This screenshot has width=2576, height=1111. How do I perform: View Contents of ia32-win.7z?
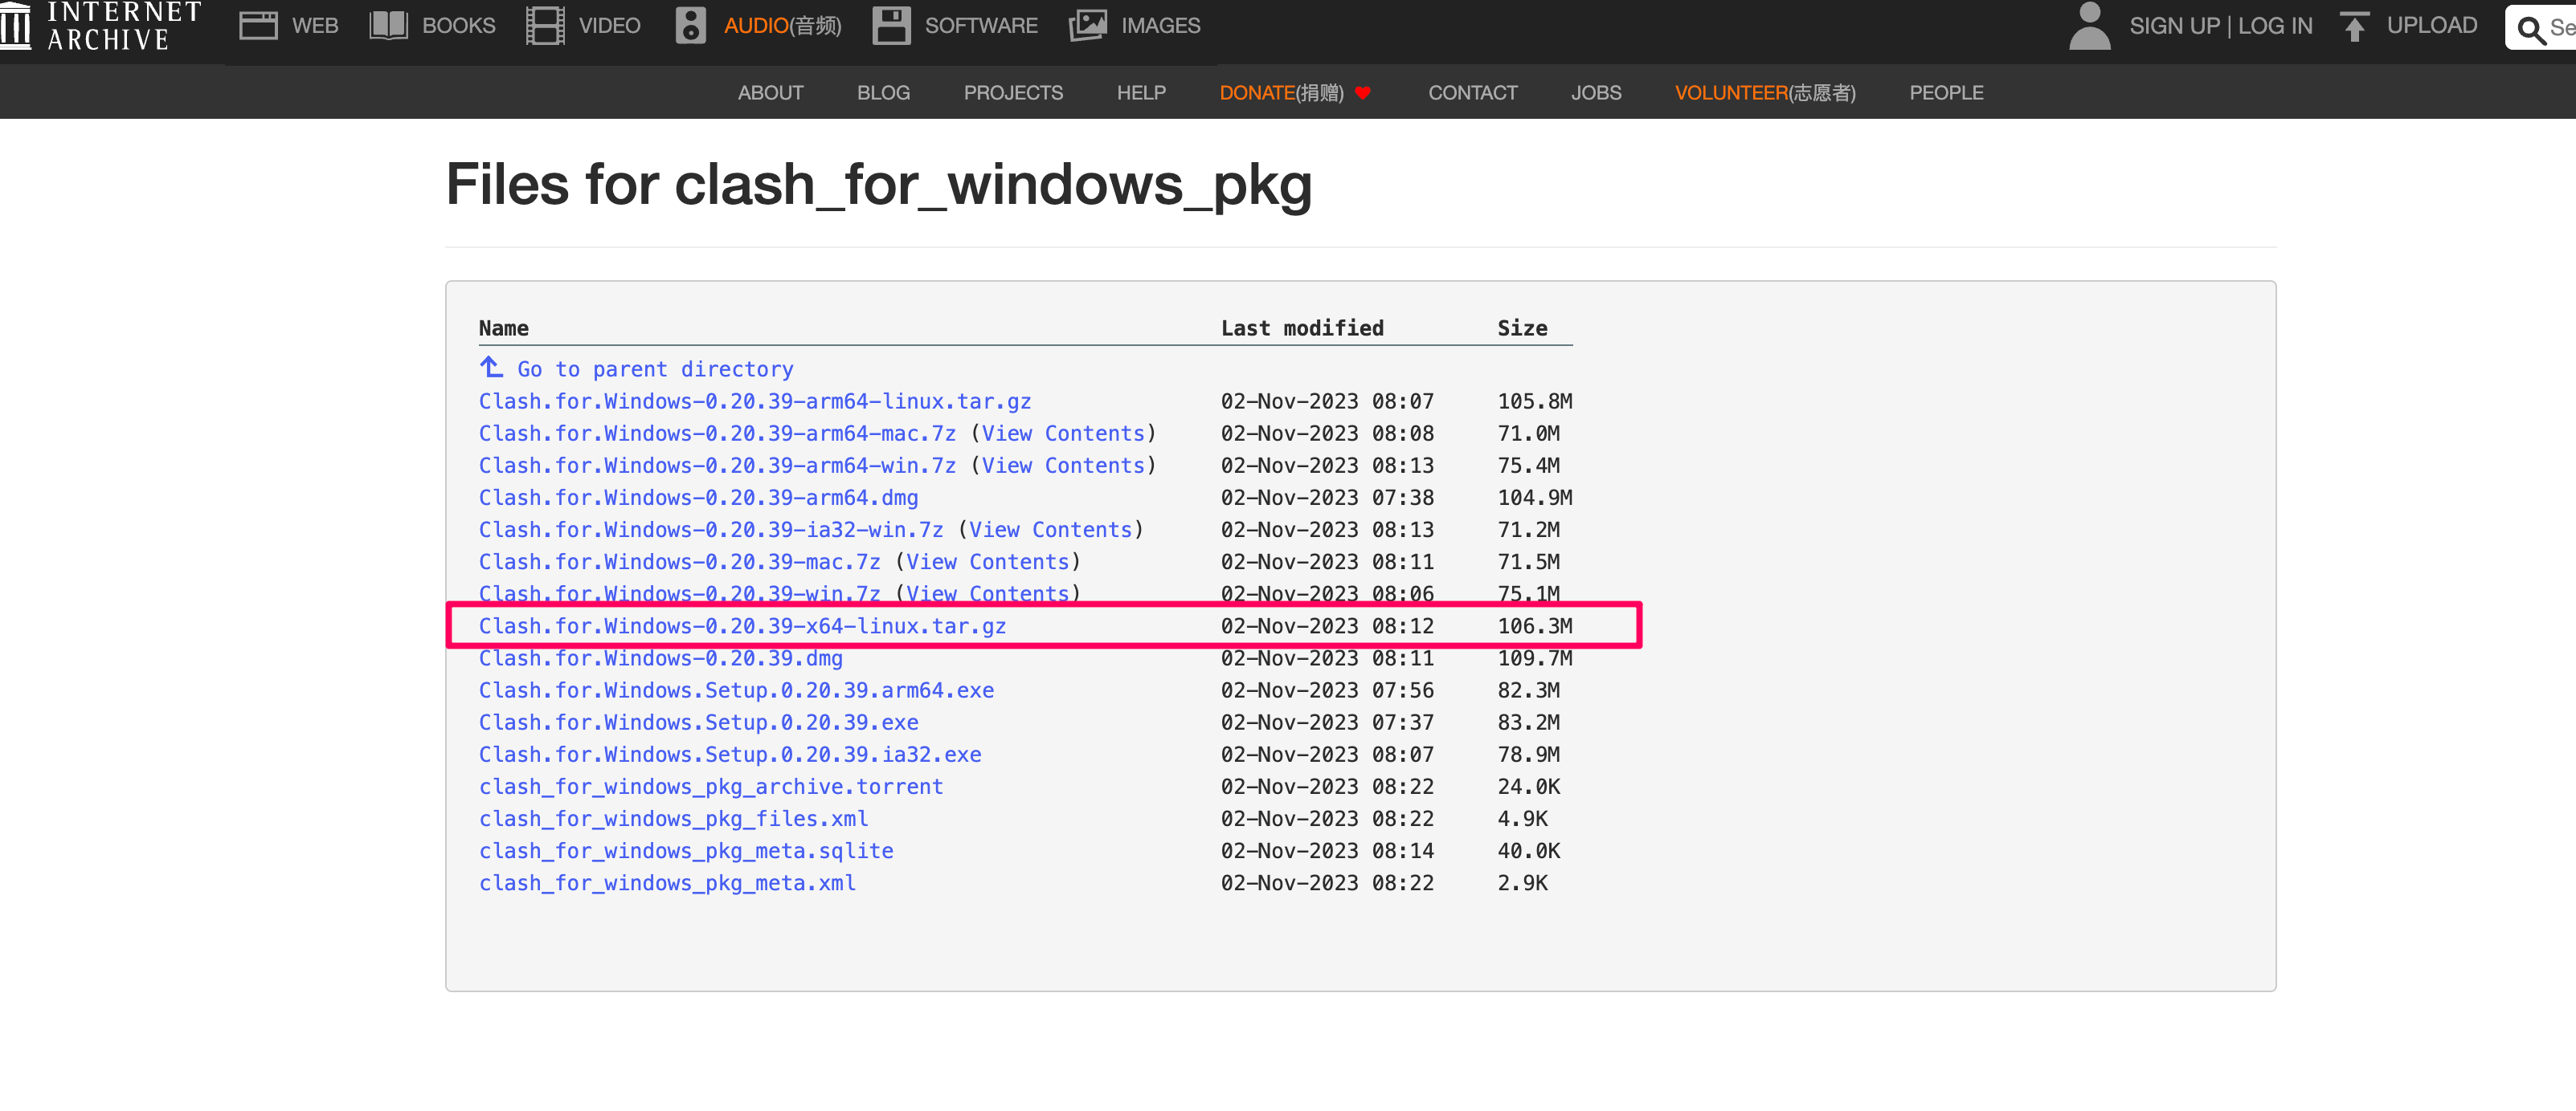point(1050,530)
